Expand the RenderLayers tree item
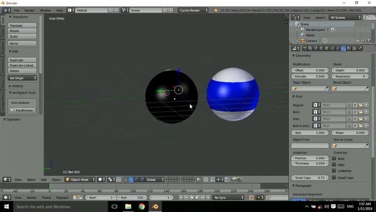 coord(297,29)
